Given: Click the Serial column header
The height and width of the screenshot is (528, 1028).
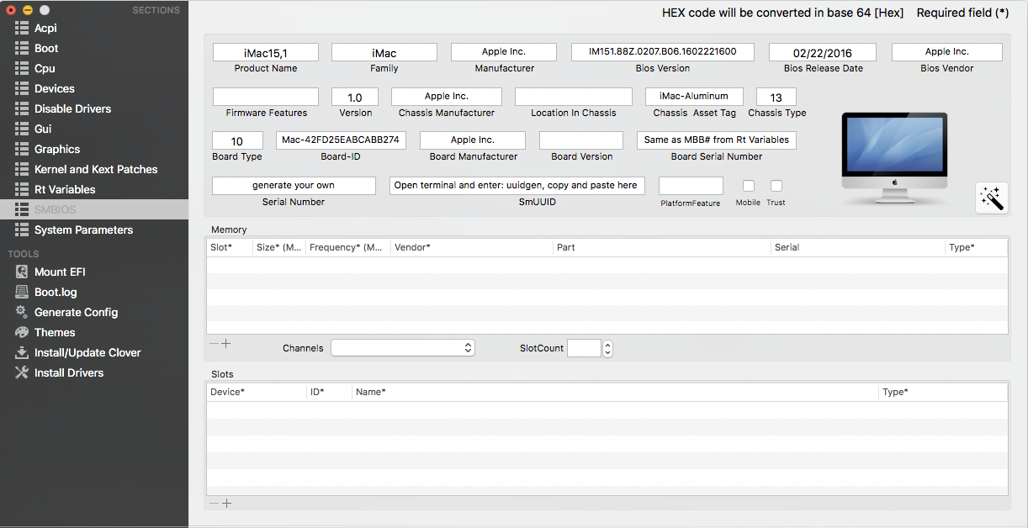Looking at the screenshot, I should pyautogui.click(x=858, y=247).
